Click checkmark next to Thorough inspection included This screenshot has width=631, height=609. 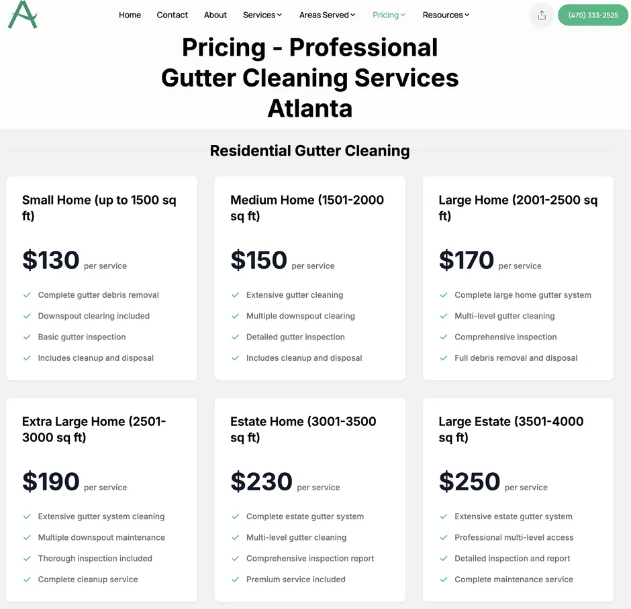coord(28,559)
